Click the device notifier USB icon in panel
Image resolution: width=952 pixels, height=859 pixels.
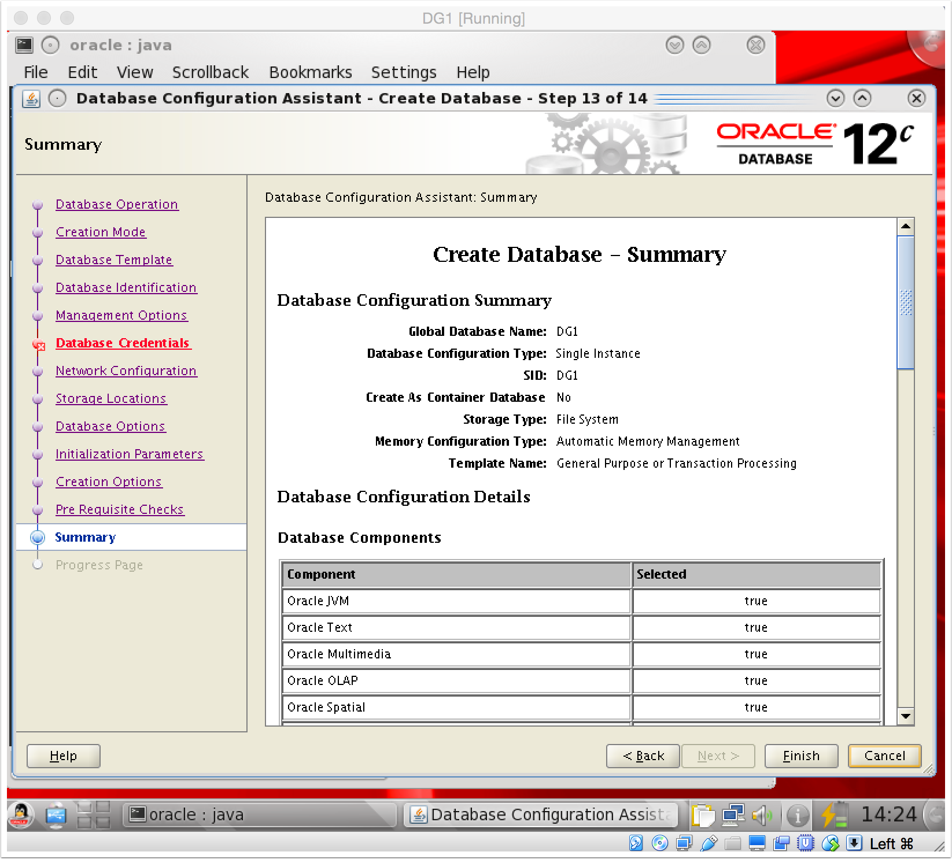point(56,815)
